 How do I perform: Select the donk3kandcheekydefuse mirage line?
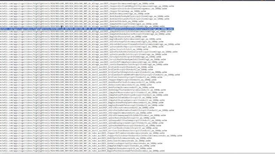[85, 16]
